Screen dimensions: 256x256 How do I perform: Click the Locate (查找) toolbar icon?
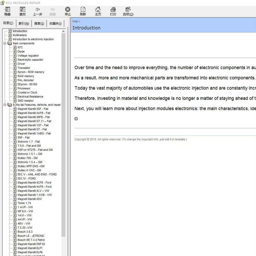22,11
